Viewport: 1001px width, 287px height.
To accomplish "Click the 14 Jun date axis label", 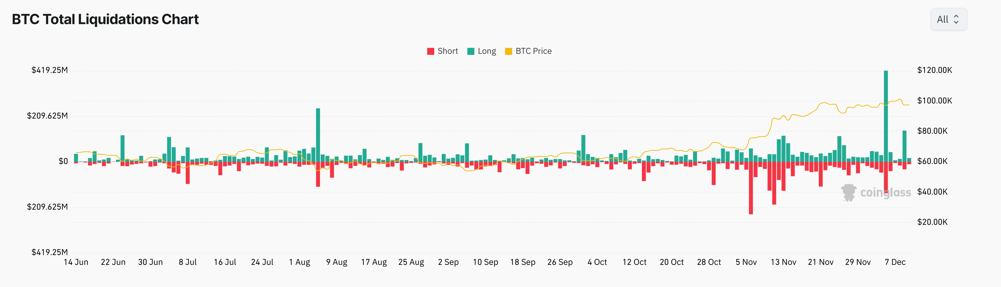I will coord(76,262).
